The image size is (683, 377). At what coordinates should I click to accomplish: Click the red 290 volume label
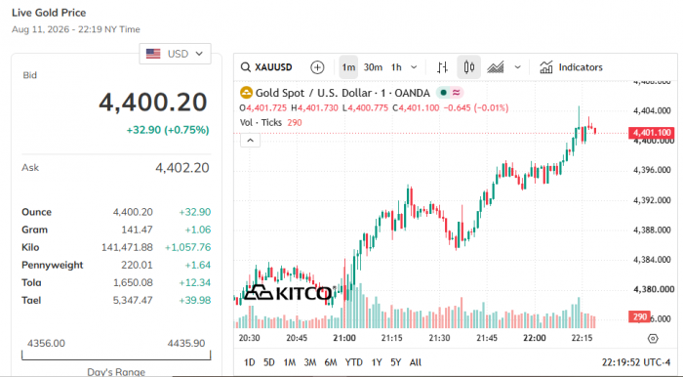639,316
